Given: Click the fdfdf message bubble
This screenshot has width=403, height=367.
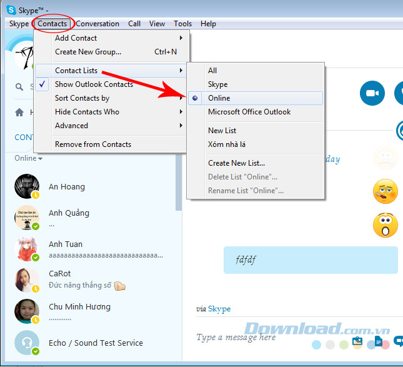Looking at the screenshot, I should [x=311, y=260].
